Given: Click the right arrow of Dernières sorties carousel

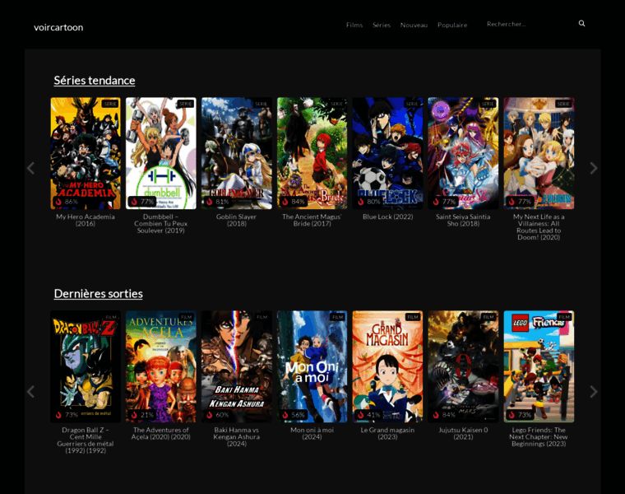Looking at the screenshot, I should coord(594,391).
